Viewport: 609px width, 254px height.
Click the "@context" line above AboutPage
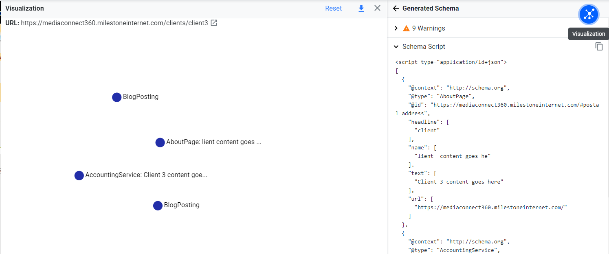tap(459, 88)
